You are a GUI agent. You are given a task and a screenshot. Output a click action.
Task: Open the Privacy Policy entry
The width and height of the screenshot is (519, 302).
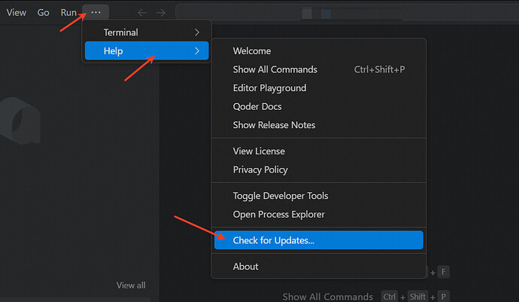(260, 169)
